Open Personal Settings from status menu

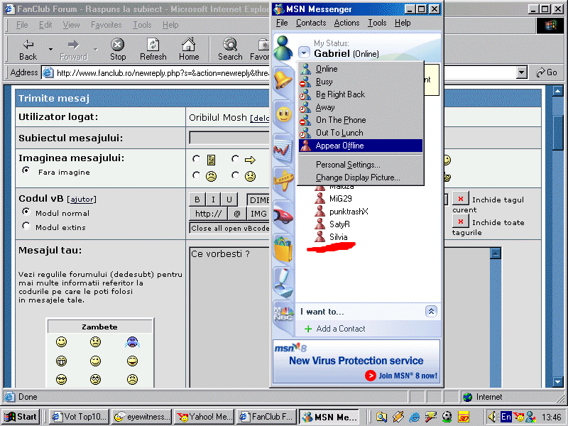click(361, 165)
